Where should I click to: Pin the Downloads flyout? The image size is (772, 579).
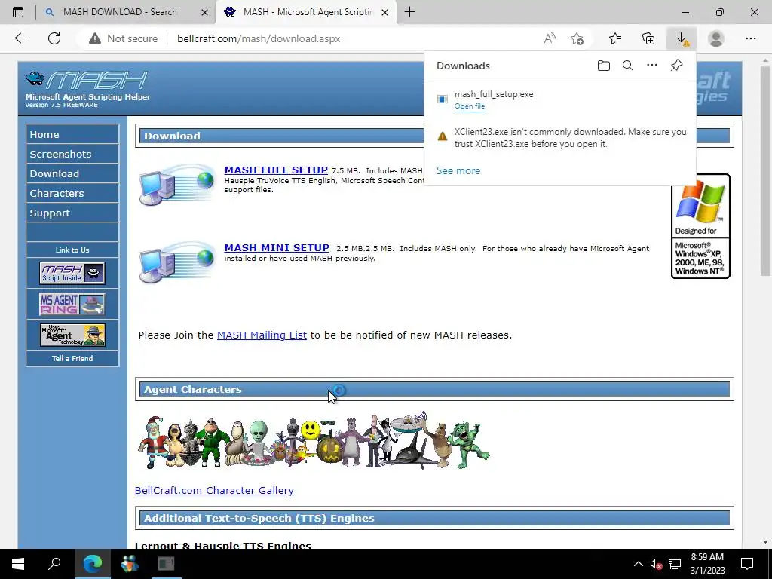coord(676,66)
